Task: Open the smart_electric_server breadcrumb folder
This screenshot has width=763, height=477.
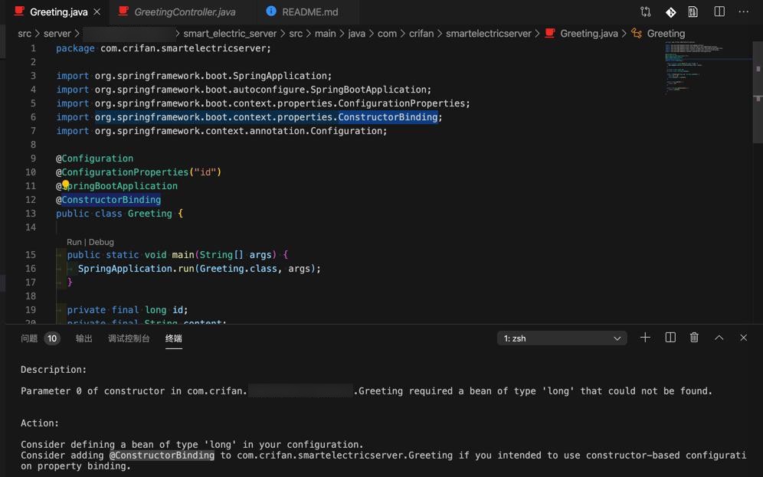Action: (230, 34)
